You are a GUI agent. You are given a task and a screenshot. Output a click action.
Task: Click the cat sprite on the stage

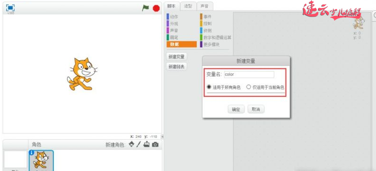coord(82,74)
